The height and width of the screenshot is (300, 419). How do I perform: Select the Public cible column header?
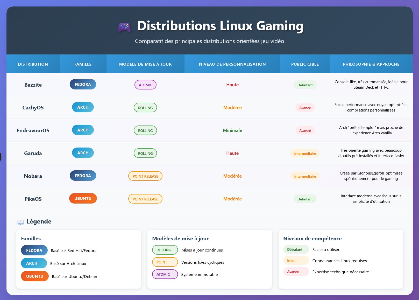(x=305, y=64)
